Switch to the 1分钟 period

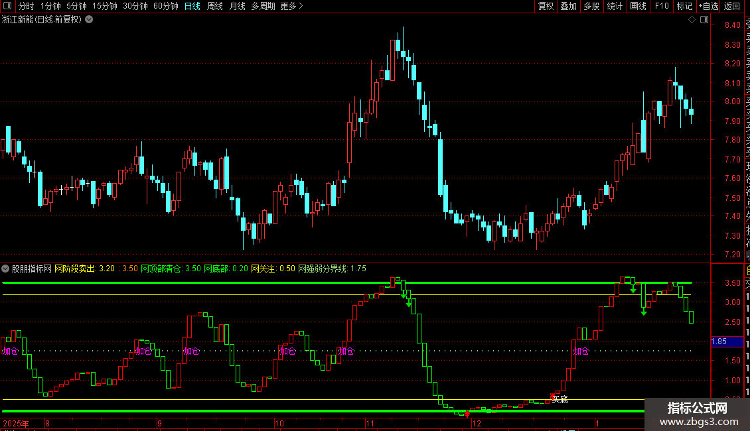pyautogui.click(x=50, y=6)
